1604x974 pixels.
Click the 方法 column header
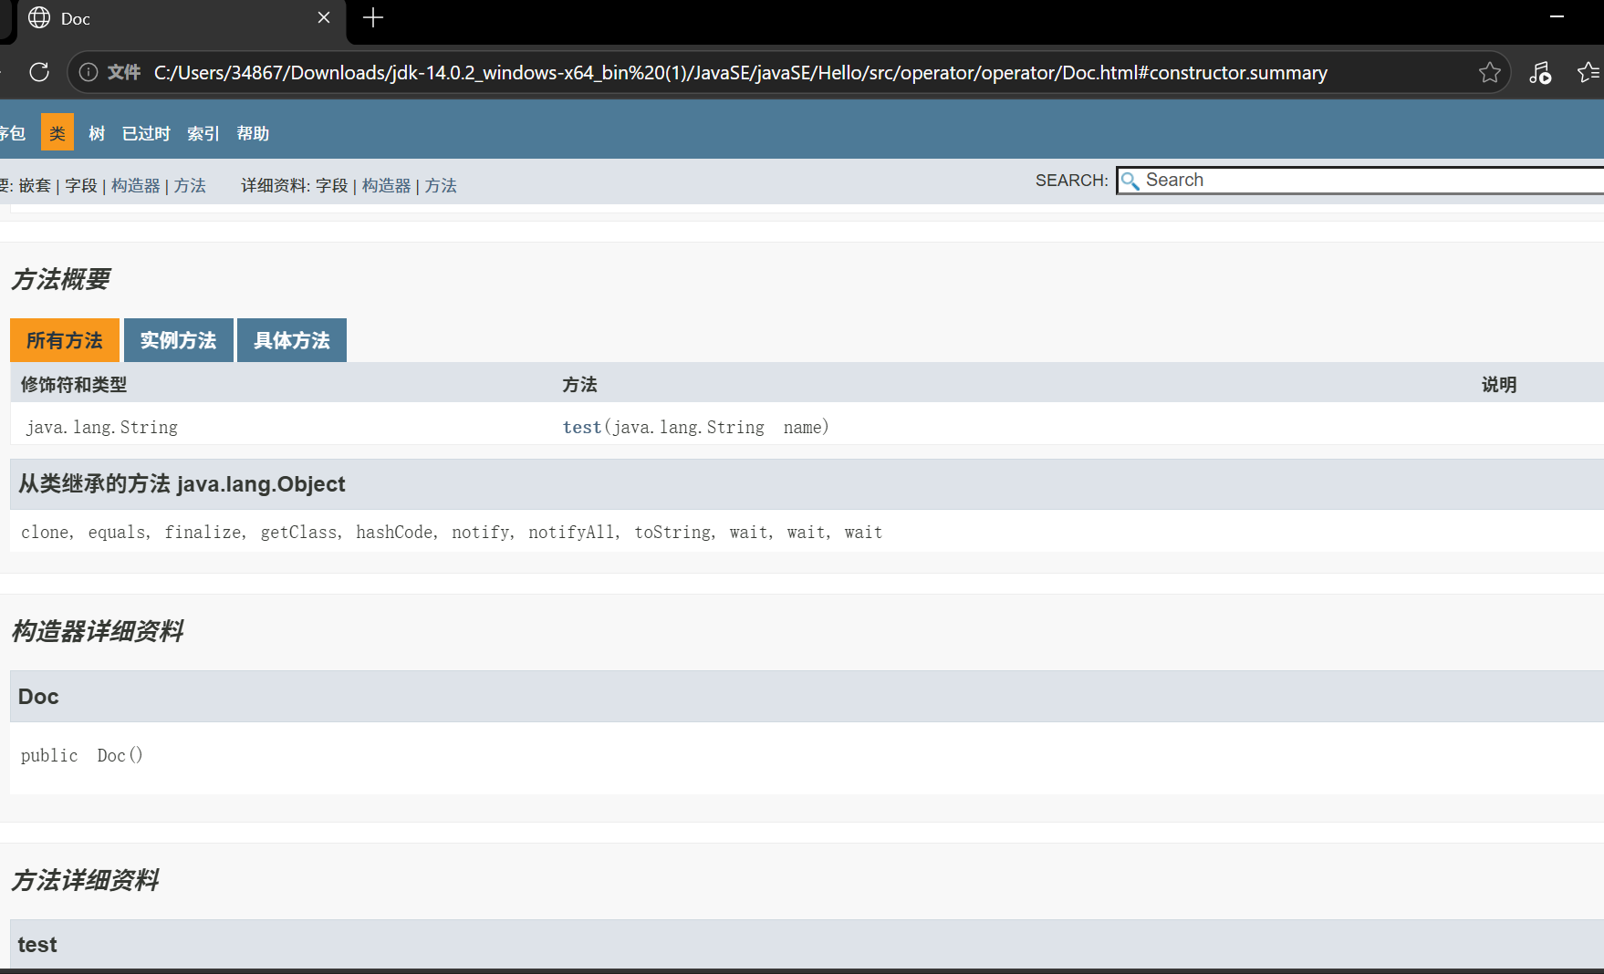pos(579,384)
